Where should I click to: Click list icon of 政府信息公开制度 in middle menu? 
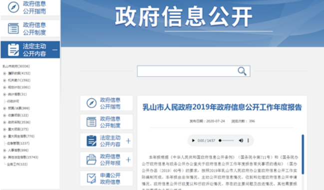click(x=91, y=122)
